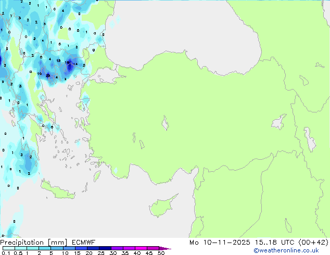This screenshot has height=255, width=330.
Task: Click the '30' legend scale value
Action: (x=113, y=253)
